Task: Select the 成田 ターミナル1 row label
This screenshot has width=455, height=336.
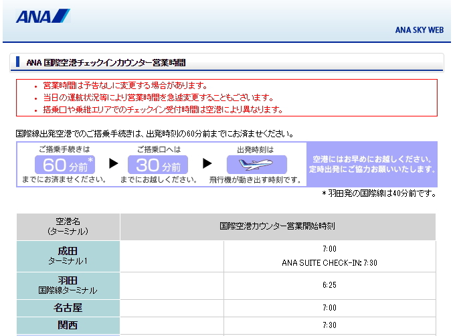Action: pyautogui.click(x=68, y=255)
